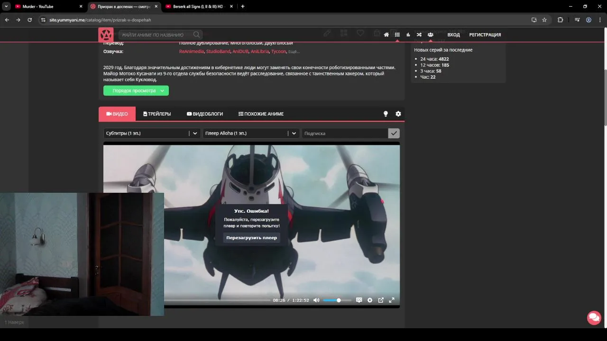
Task: Open the browser media control icon
Action: (577, 20)
